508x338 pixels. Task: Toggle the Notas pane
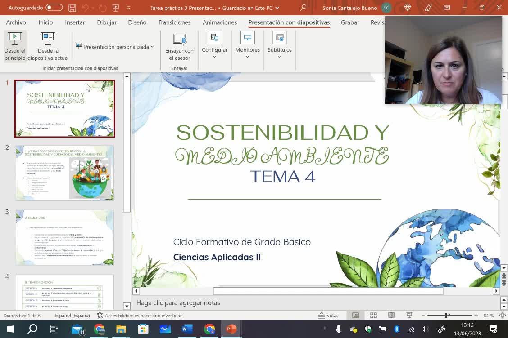[x=328, y=316]
